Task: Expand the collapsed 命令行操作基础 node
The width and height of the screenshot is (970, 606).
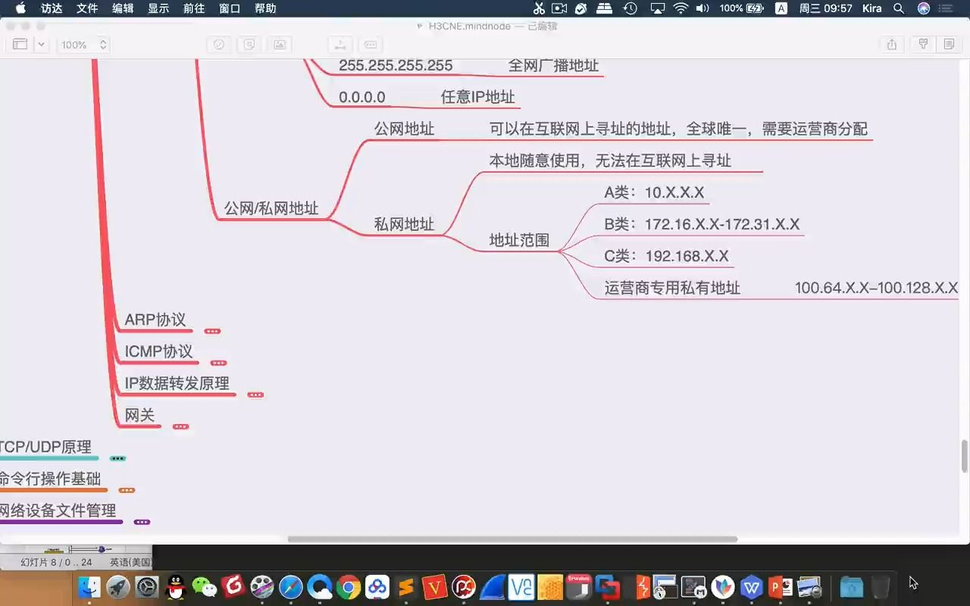Action: [127, 490]
